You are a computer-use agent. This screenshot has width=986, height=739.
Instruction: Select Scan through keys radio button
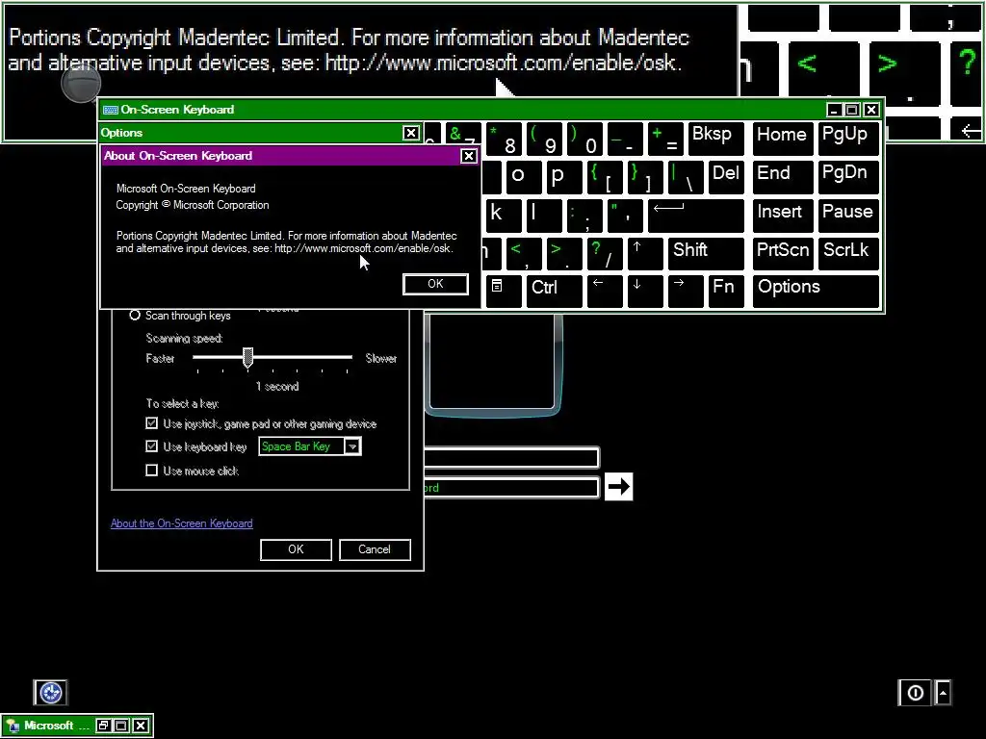tap(135, 315)
